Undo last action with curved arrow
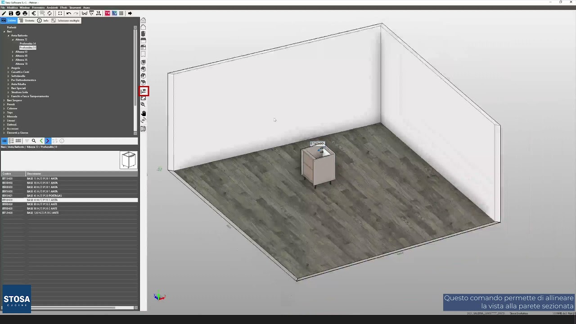The image size is (576, 324). (68, 13)
